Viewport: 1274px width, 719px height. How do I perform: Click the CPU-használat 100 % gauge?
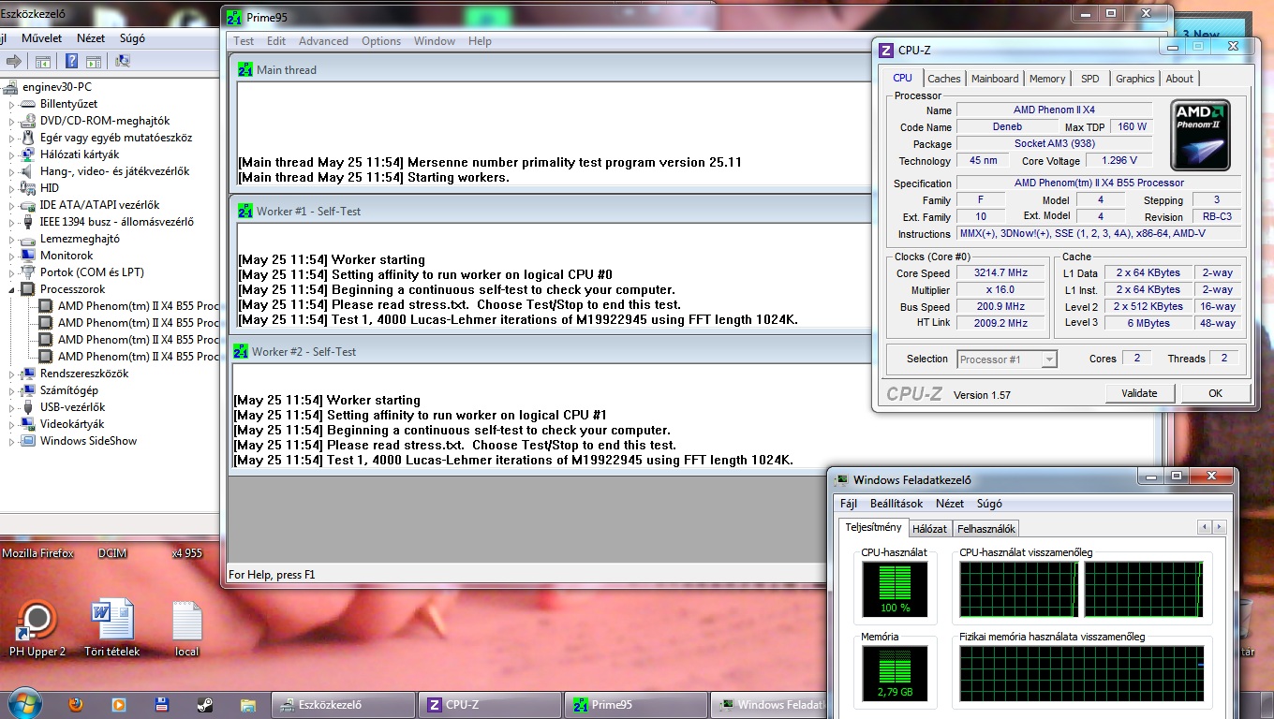895,589
